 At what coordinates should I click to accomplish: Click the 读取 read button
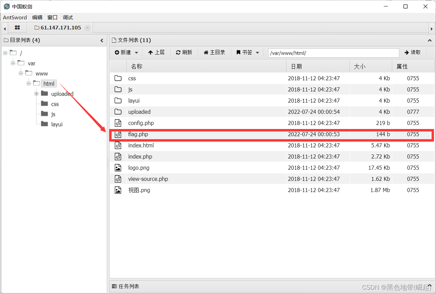[413, 52]
